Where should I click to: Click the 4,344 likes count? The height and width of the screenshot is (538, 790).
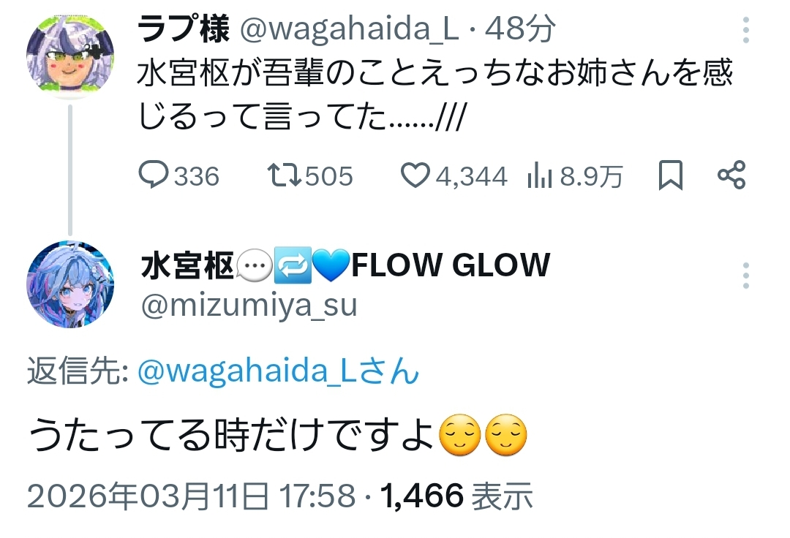coord(471,176)
